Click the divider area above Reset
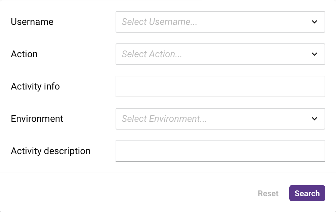 [168, 172]
